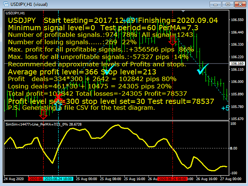This screenshot has height=186, width=248.
Task: Minimize the USDJPY,H1 chart window
Action: point(215,4)
